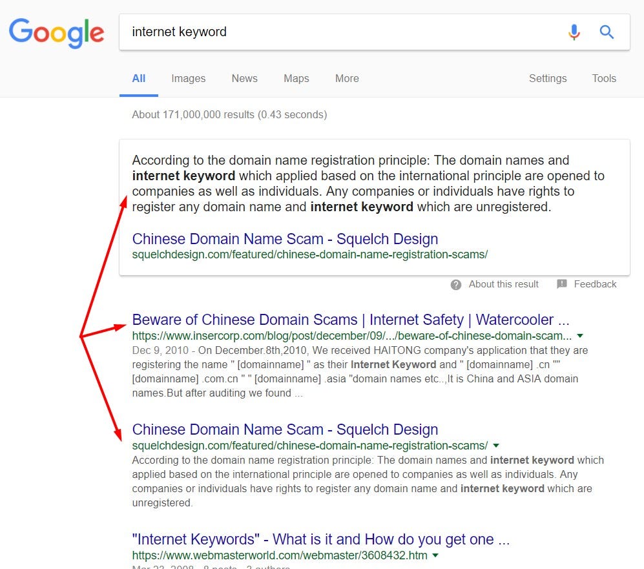This screenshot has width=644, height=569.
Task: Click the featured snippet squelchdesign.com URL
Action: 309,254
